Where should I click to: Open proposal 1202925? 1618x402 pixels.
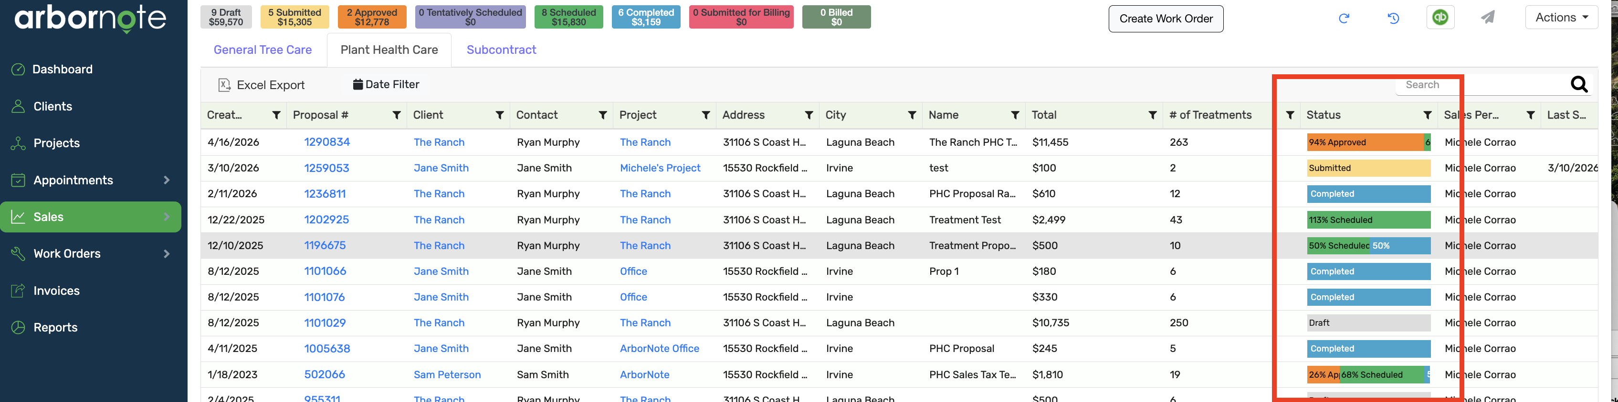click(x=326, y=220)
